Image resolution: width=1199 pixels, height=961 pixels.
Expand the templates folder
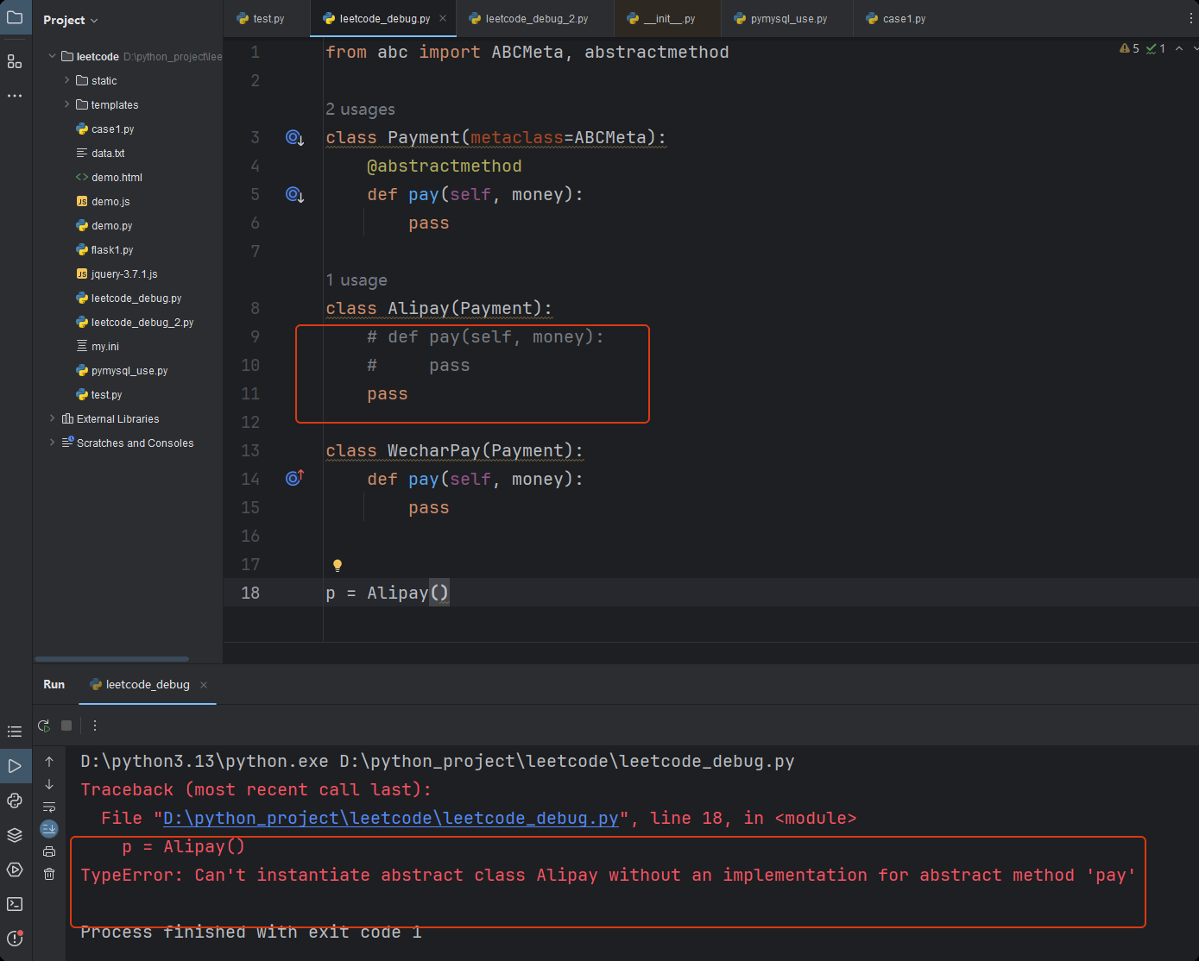click(x=67, y=104)
